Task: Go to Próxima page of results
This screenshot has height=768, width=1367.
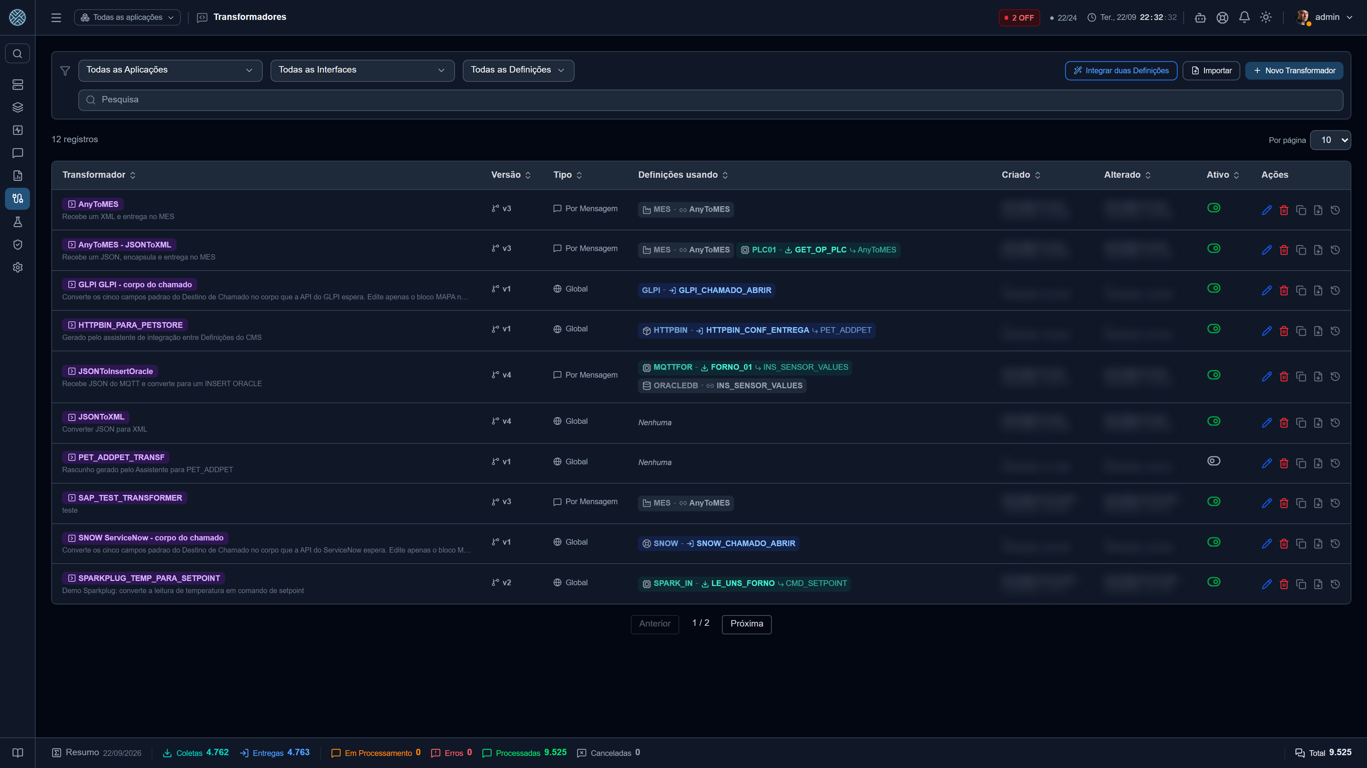Action: (x=746, y=624)
